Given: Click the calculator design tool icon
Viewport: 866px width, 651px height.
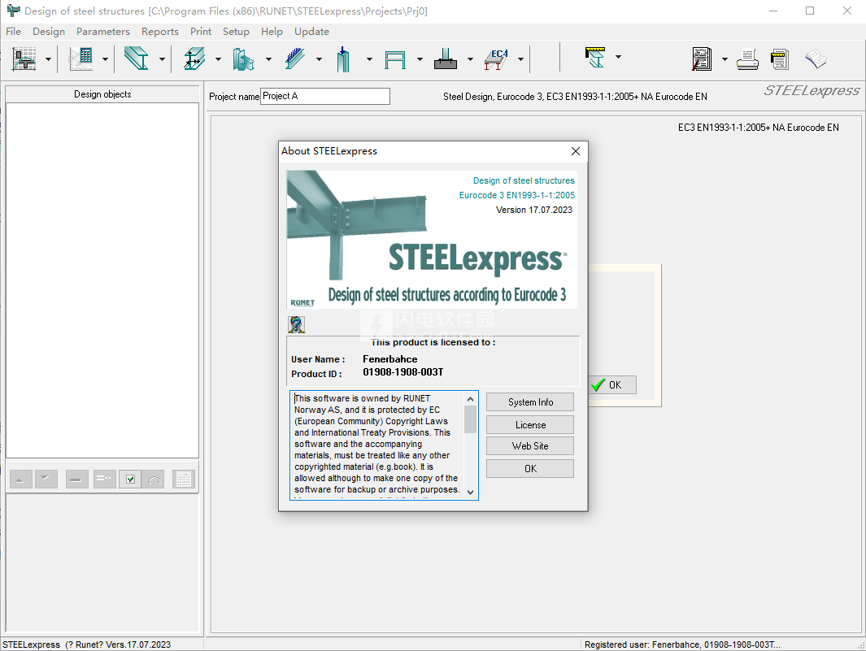Looking at the screenshot, I should (x=81, y=59).
